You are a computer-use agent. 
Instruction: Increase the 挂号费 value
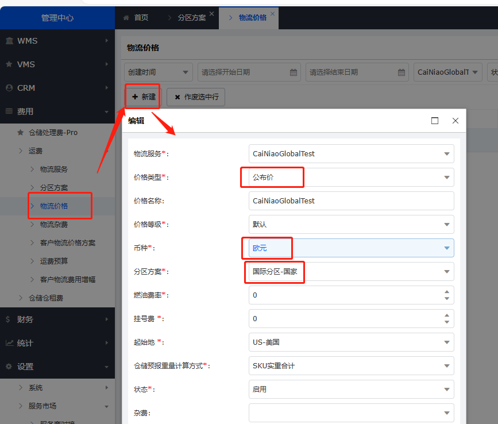[447, 315]
